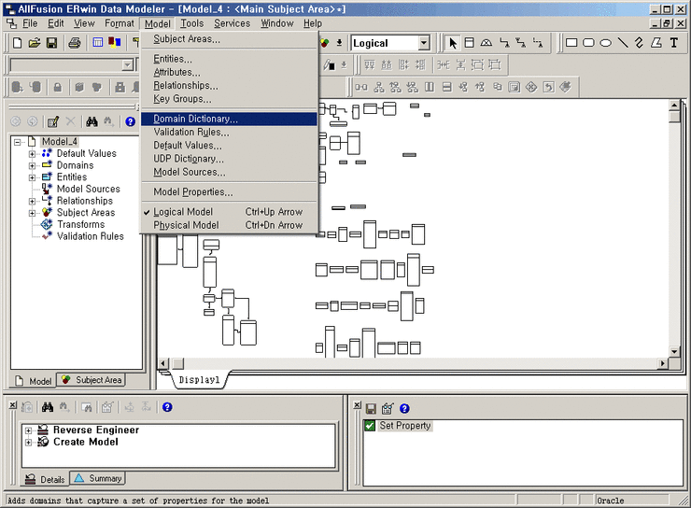691x508 pixels.
Task: Select the Entity tool in toolbox
Action: [469, 43]
